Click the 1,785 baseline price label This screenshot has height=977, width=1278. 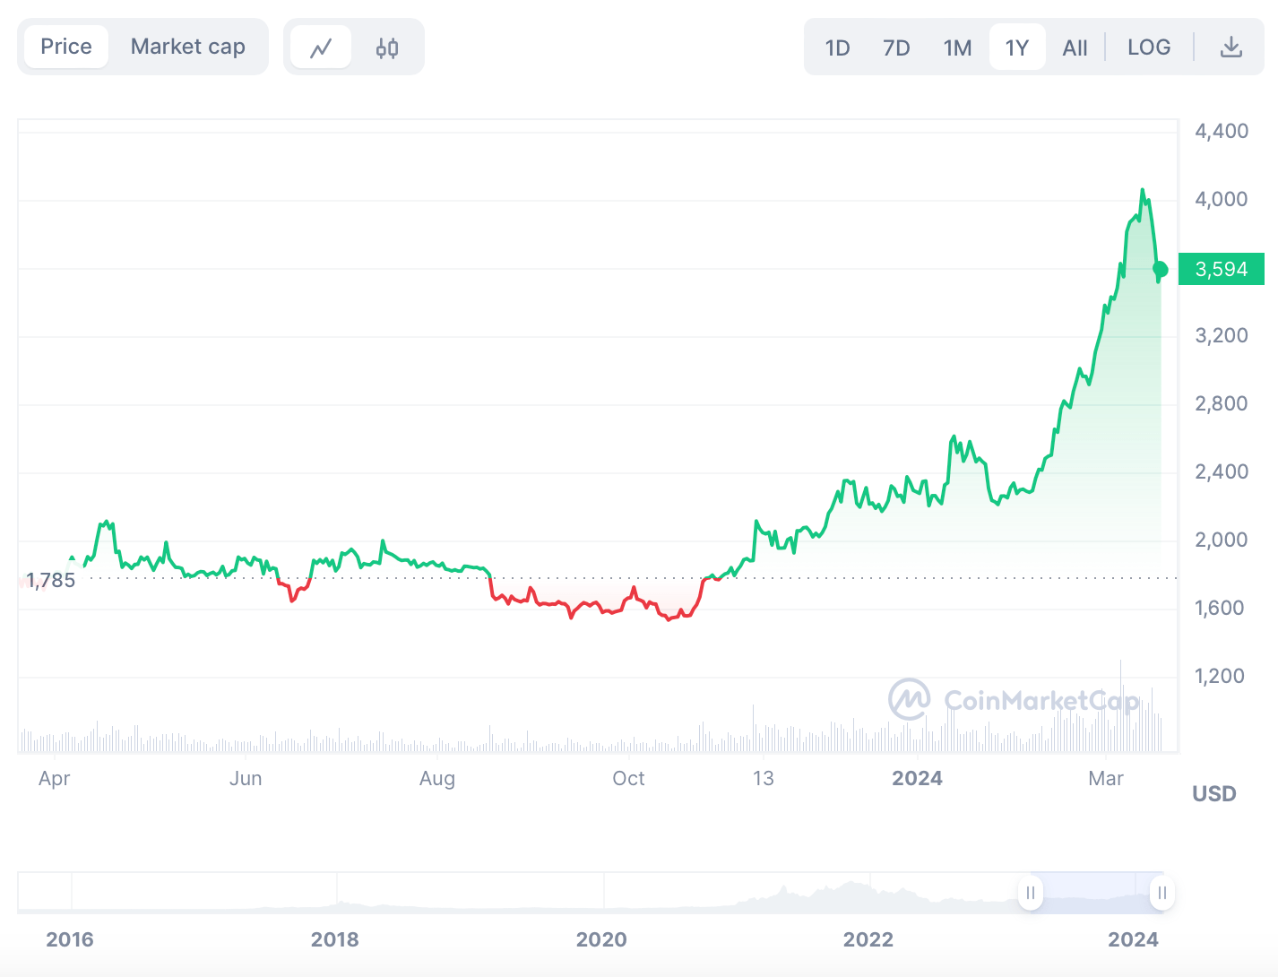51,580
